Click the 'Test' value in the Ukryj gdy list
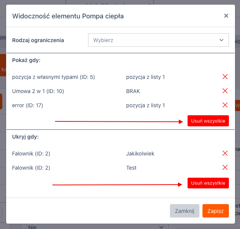The height and width of the screenshot is (229, 240). [131, 168]
